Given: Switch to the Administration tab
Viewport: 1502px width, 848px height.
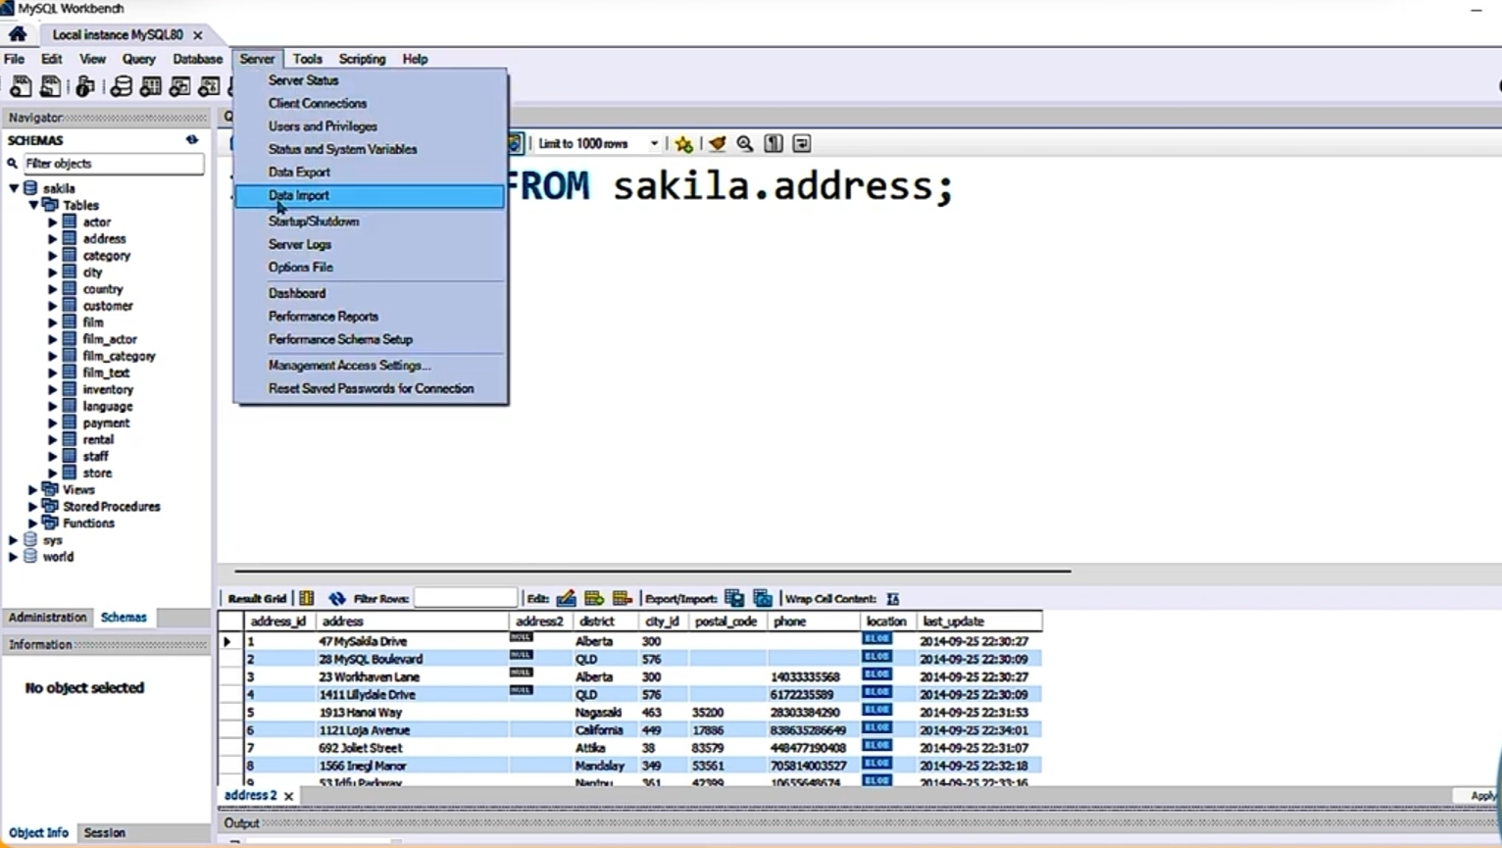Looking at the screenshot, I should pyautogui.click(x=47, y=618).
